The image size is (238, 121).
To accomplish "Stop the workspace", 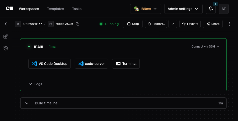I will click(x=133, y=24).
